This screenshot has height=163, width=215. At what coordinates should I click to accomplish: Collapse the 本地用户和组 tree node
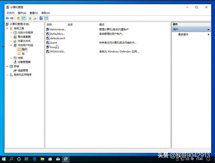[11, 45]
